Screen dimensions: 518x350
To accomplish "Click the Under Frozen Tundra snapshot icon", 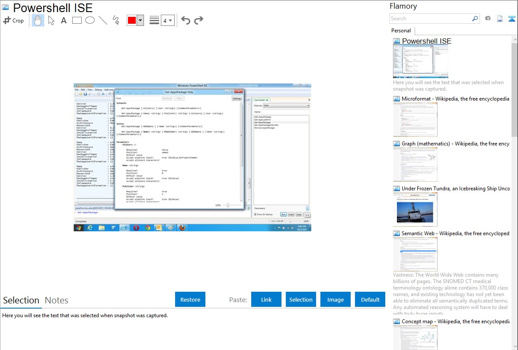I will click(x=396, y=188).
